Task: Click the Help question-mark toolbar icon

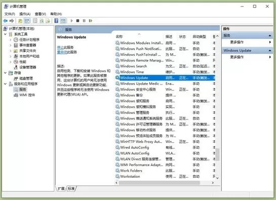Action: (56, 21)
